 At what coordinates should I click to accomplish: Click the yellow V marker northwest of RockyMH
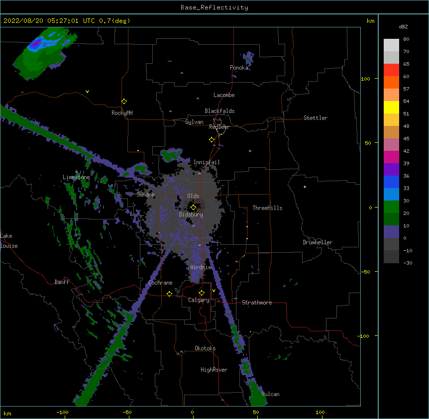click(87, 92)
